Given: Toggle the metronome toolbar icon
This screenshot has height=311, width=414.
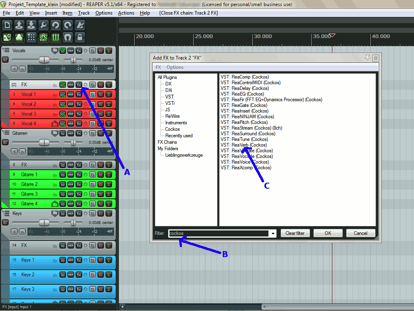Looking at the screenshot, I should [x=80, y=25].
